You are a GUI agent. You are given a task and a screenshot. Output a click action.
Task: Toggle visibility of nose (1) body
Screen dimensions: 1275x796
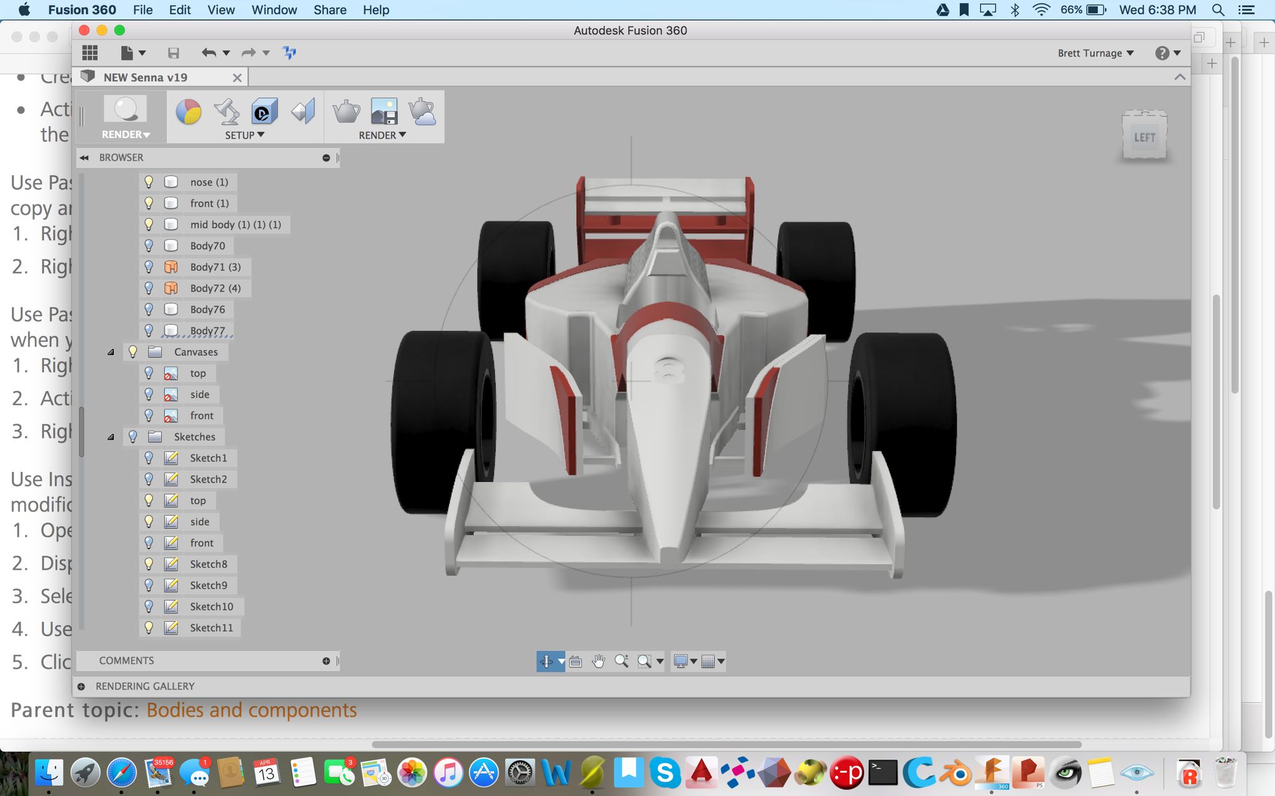149,182
